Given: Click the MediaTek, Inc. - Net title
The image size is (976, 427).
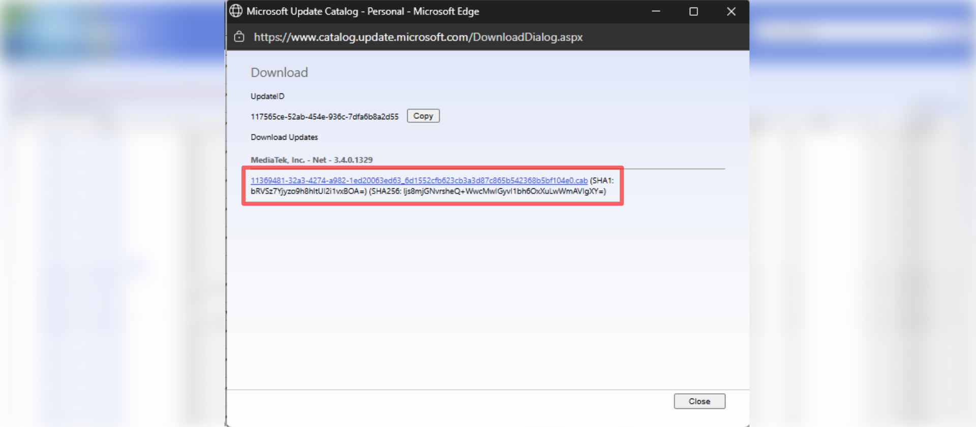Looking at the screenshot, I should click(x=288, y=160).
